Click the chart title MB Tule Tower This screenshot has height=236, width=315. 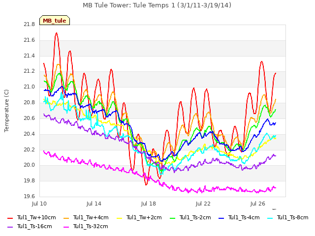(x=157, y=5)
